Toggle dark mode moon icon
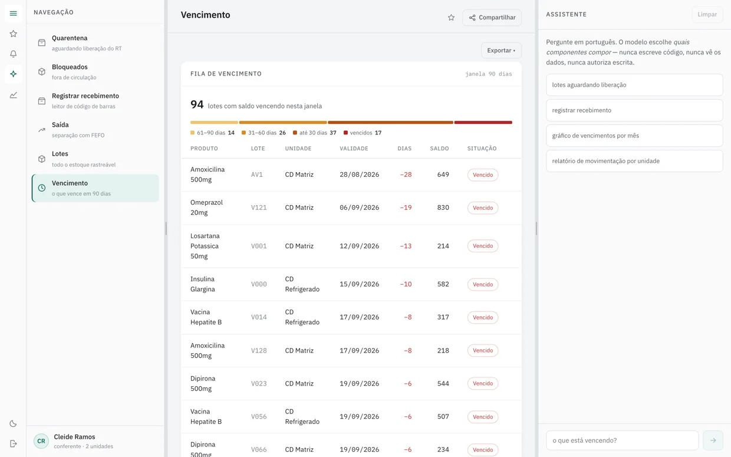The width and height of the screenshot is (731, 457). [x=13, y=423]
